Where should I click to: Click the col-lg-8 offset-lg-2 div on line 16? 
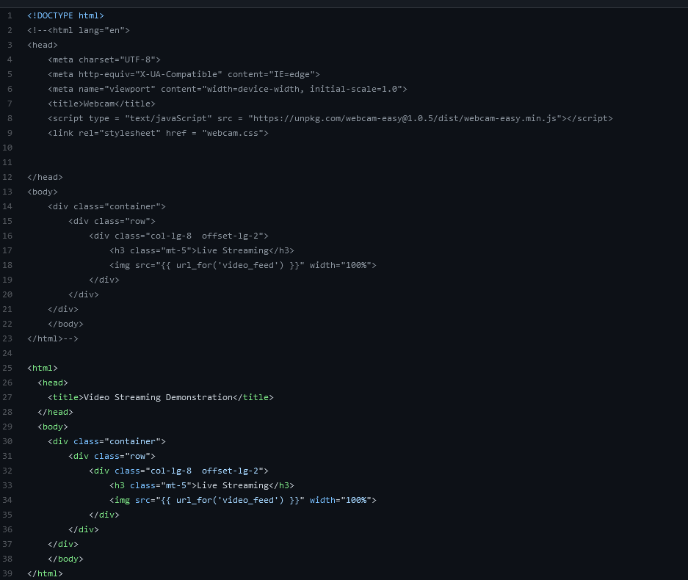click(x=178, y=236)
